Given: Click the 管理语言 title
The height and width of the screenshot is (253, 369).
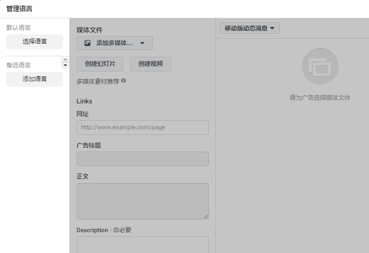Looking at the screenshot, I should coord(19,9).
